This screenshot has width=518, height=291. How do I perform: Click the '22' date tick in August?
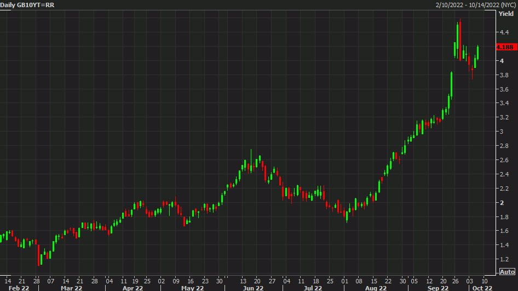click(x=388, y=281)
